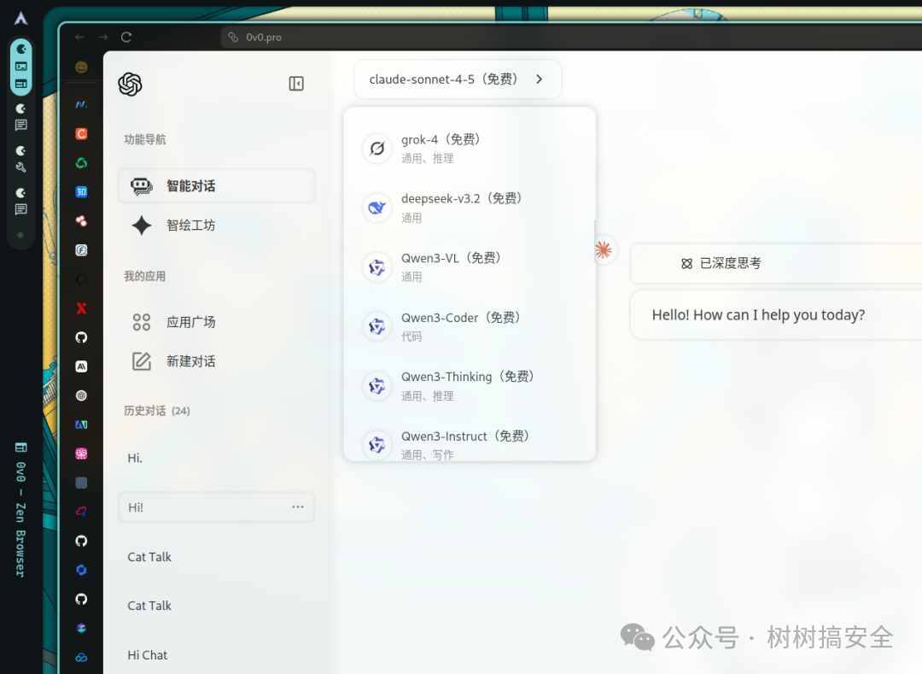Click the Qwen logo beside Qwen3-VL

click(x=377, y=267)
